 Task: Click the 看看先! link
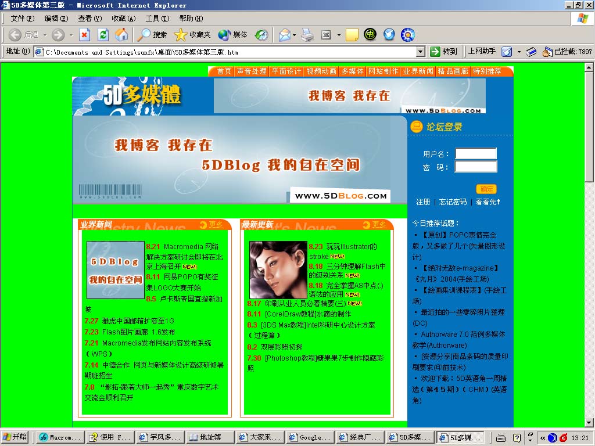[x=488, y=202]
